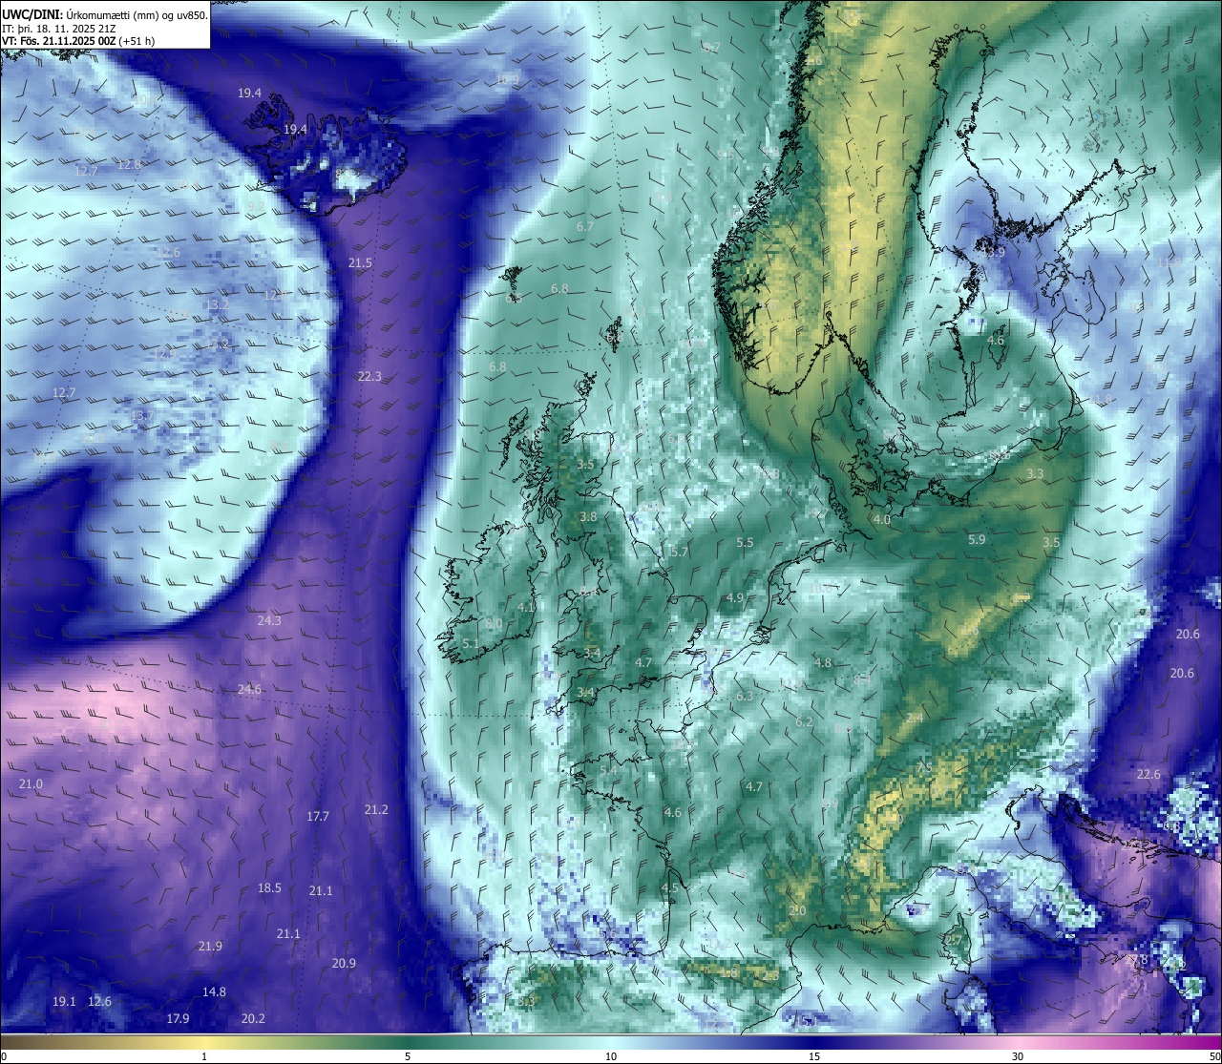Click the 17.9 value on the map
The width and height of the screenshot is (1222, 1064).
coord(178,1019)
